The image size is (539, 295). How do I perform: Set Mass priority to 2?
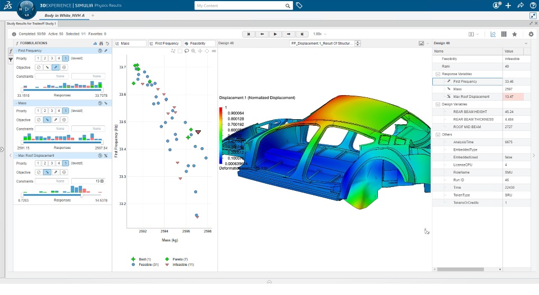coord(45,111)
